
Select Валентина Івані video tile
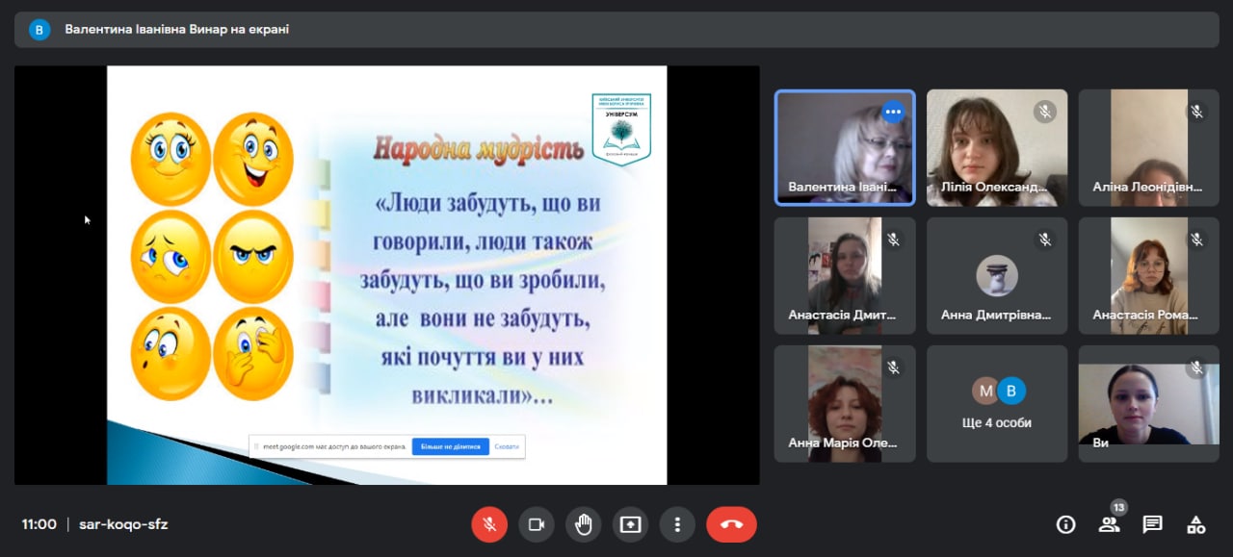coord(845,148)
